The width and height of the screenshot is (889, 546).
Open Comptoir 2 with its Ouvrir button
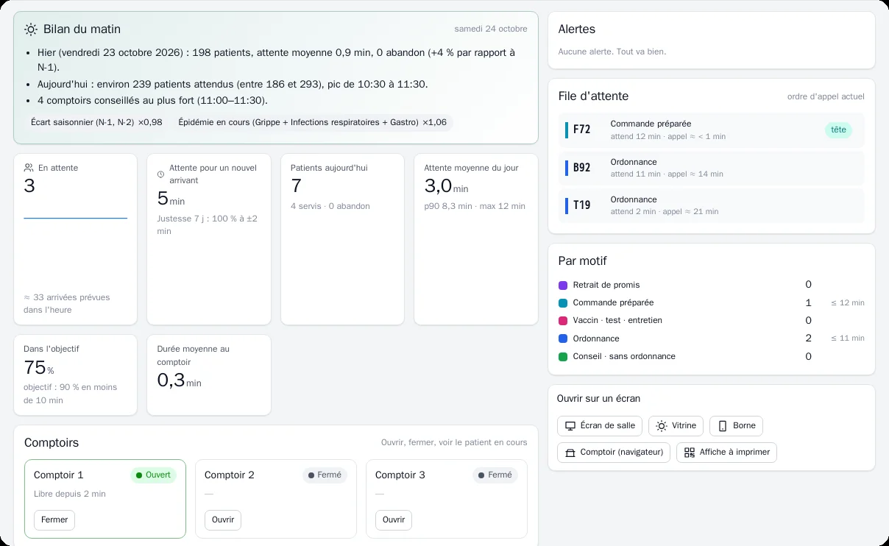pyautogui.click(x=223, y=520)
